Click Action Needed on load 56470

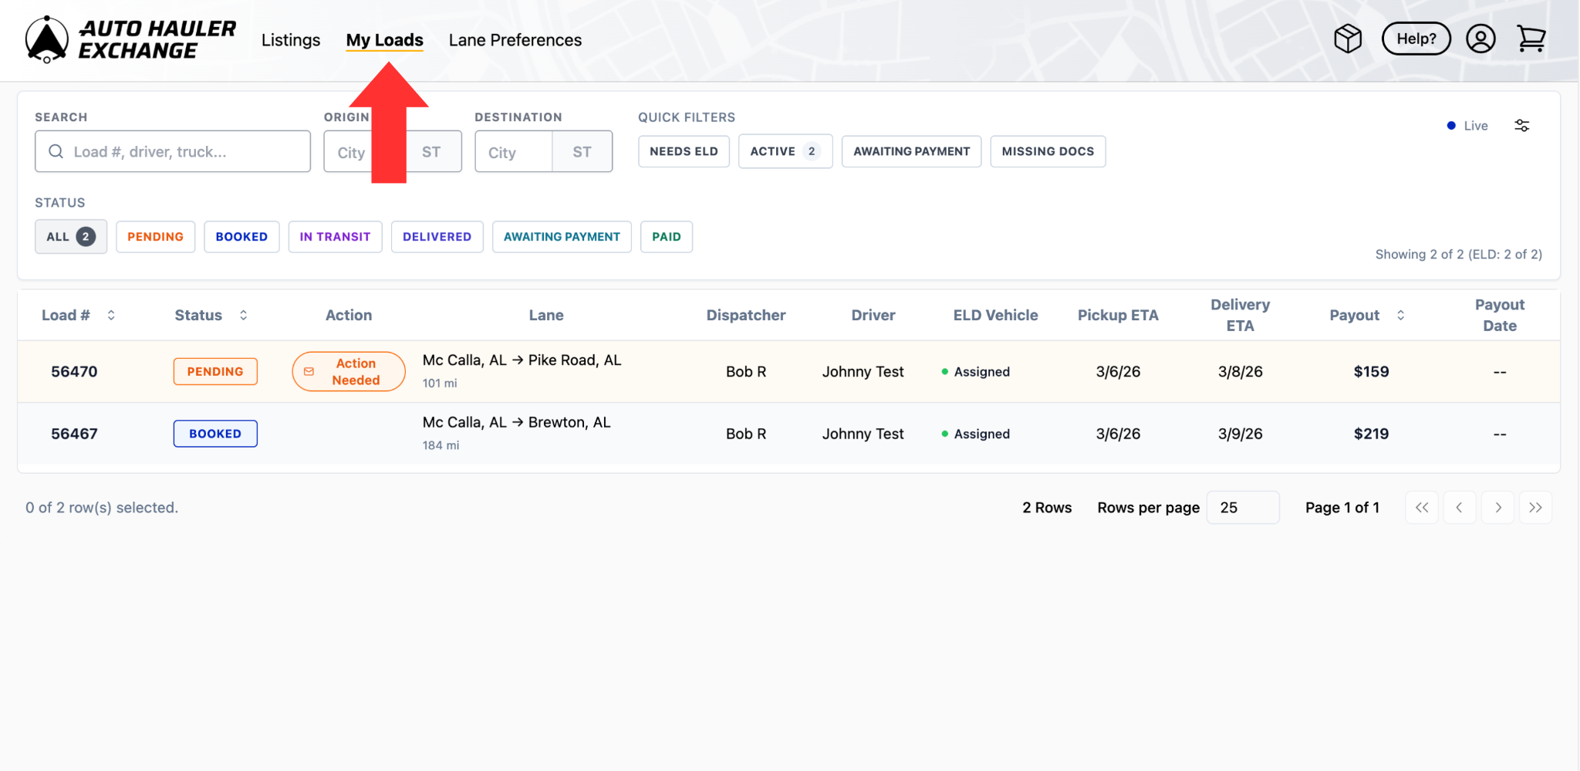click(349, 372)
